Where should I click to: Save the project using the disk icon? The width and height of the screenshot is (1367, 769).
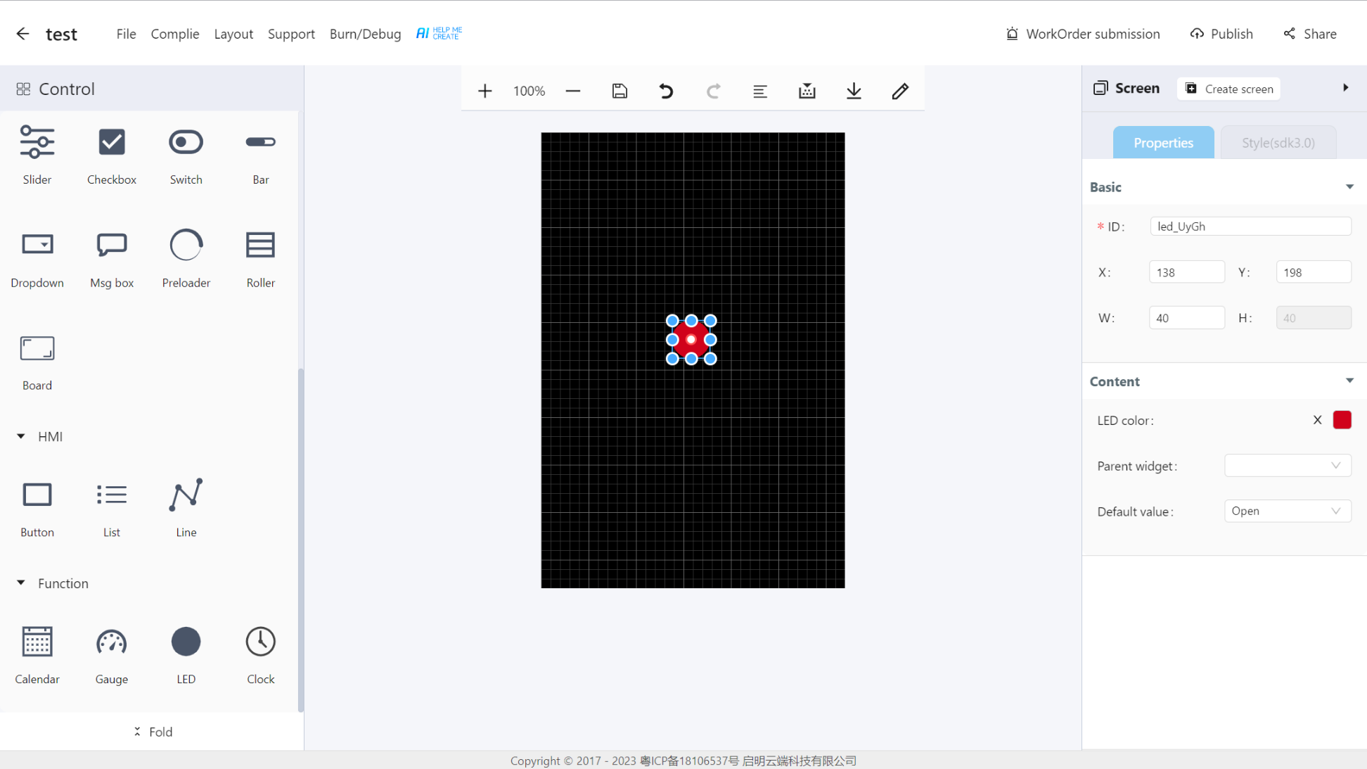coord(620,91)
